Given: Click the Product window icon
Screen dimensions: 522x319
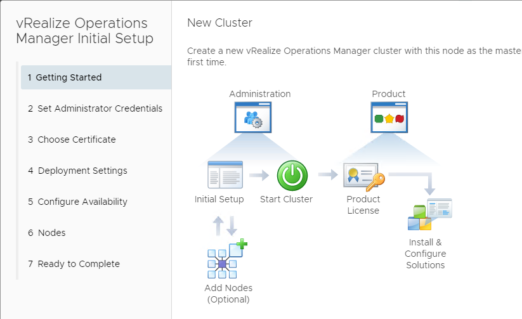Looking at the screenshot, I should (389, 117).
